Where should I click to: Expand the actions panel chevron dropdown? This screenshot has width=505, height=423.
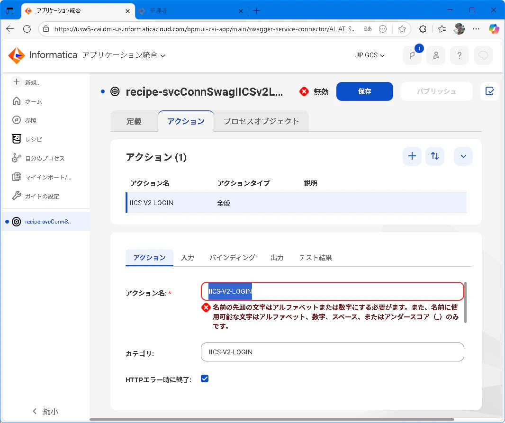click(463, 156)
